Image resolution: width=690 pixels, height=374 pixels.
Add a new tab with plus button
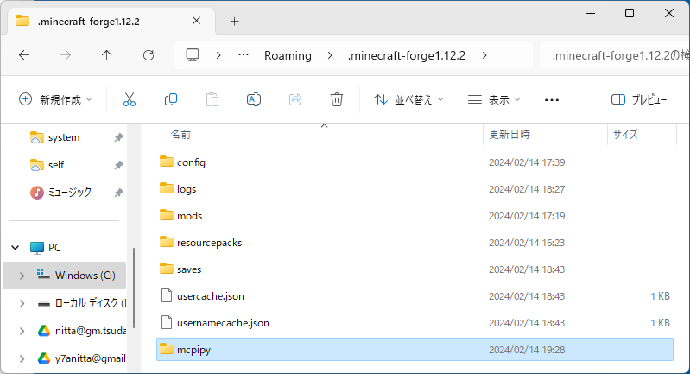pyautogui.click(x=234, y=21)
